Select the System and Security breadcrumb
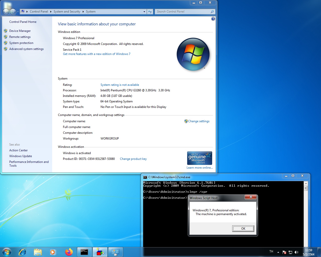The height and width of the screenshot is (257, 321). point(67,12)
